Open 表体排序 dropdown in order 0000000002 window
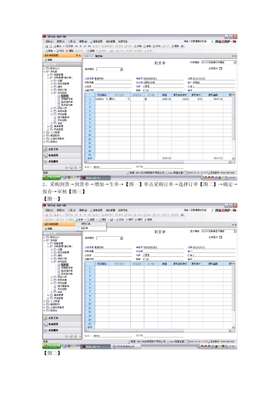The height and width of the screenshot is (396, 280). (x=121, y=238)
